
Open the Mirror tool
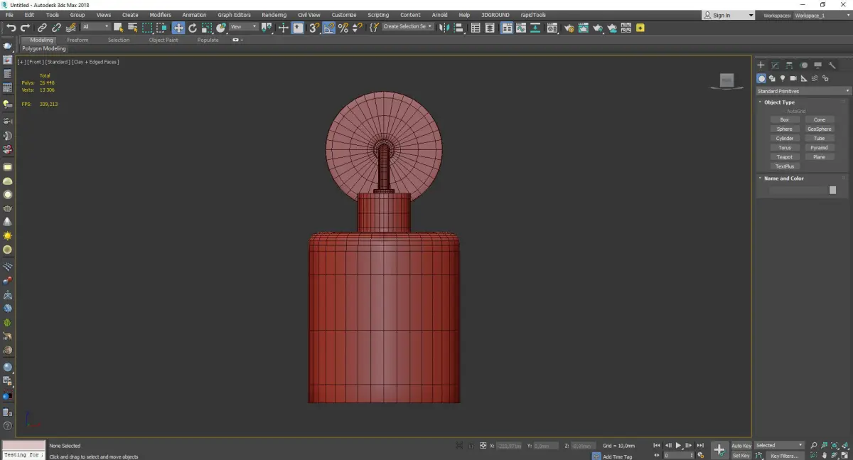[444, 28]
